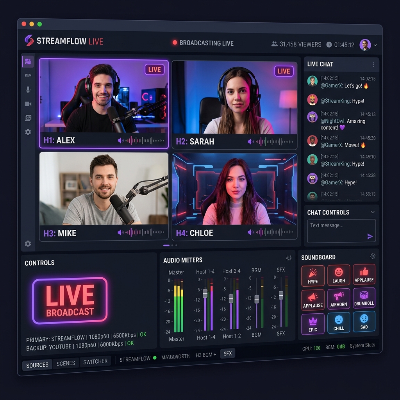Open Soundboard settings gear
400x400 pixels.
point(373,256)
